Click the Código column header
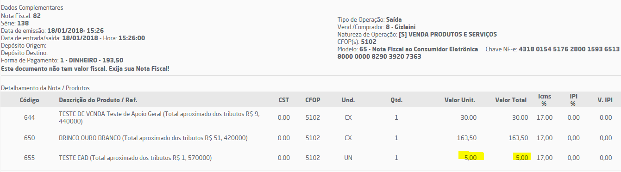Screen dimensions: 621x172 pos(29,100)
